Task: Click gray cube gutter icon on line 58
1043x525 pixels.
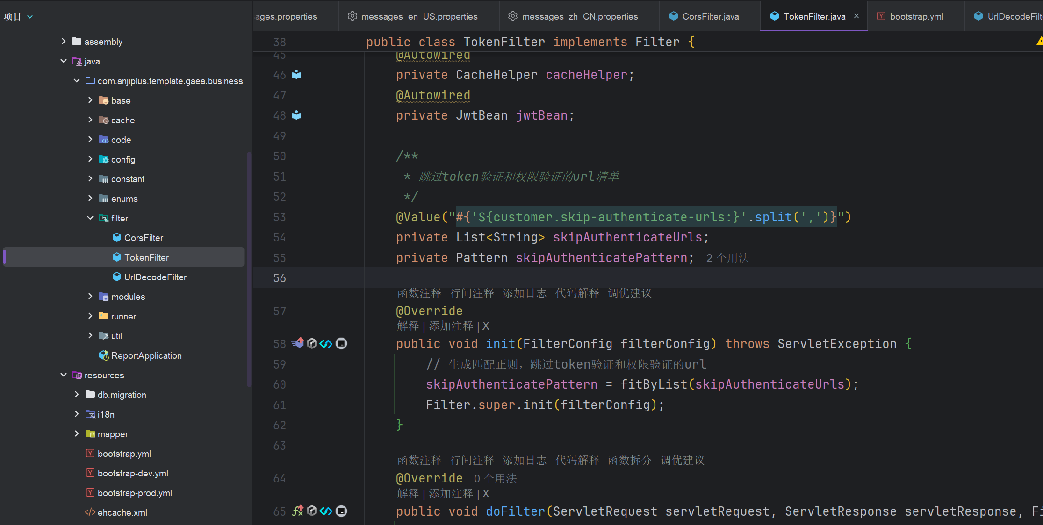Action: point(312,343)
